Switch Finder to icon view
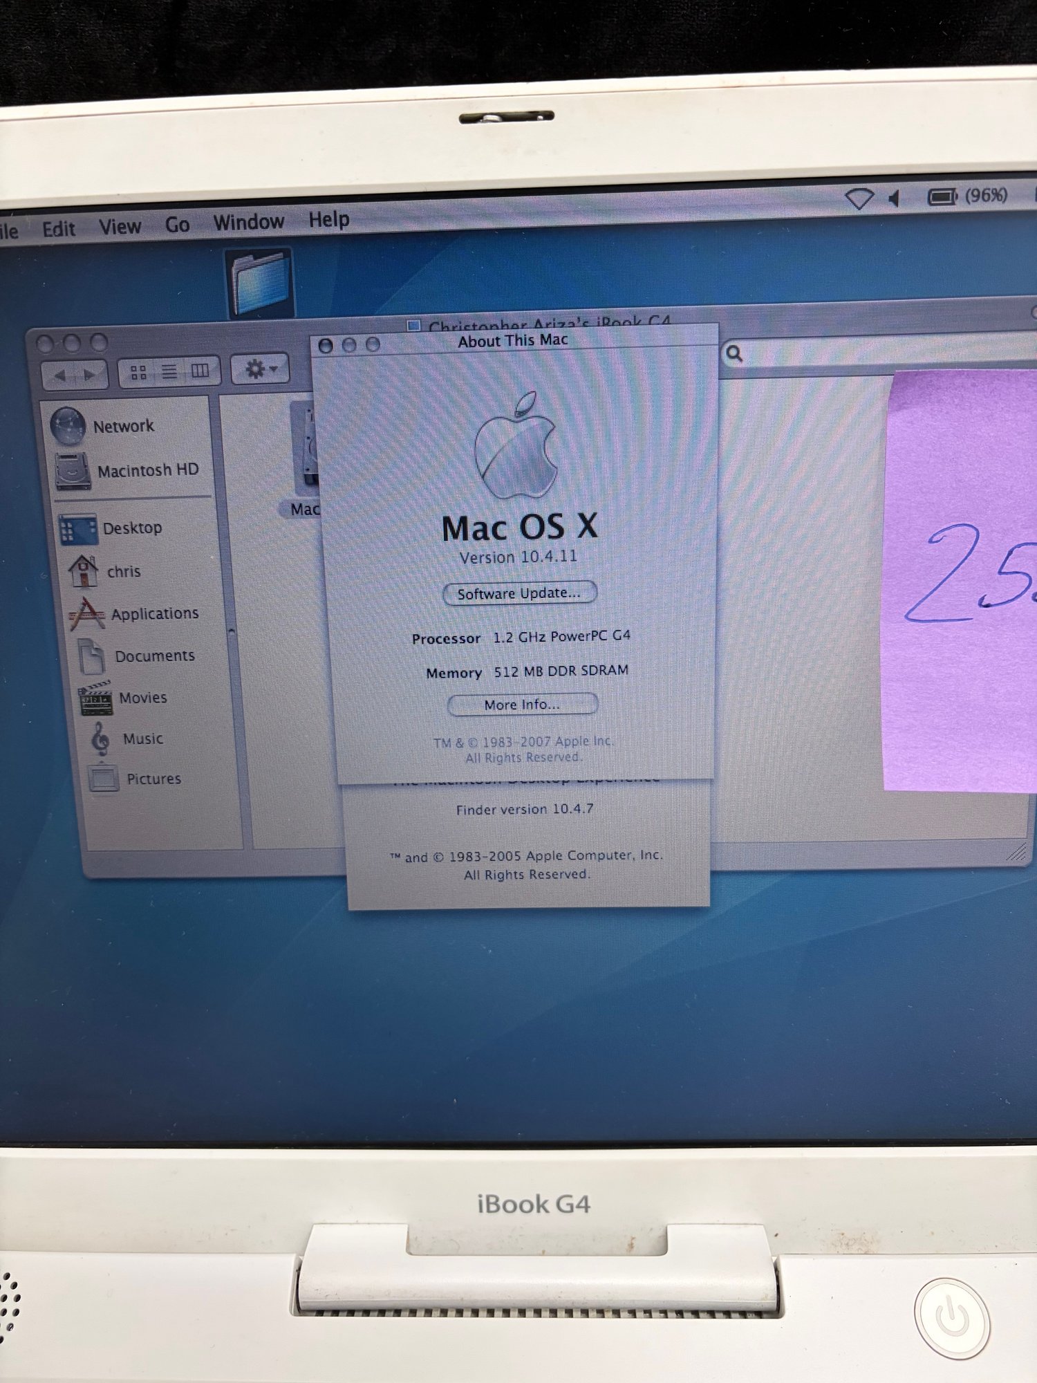Viewport: 1037px width, 1383px height. pos(138,373)
